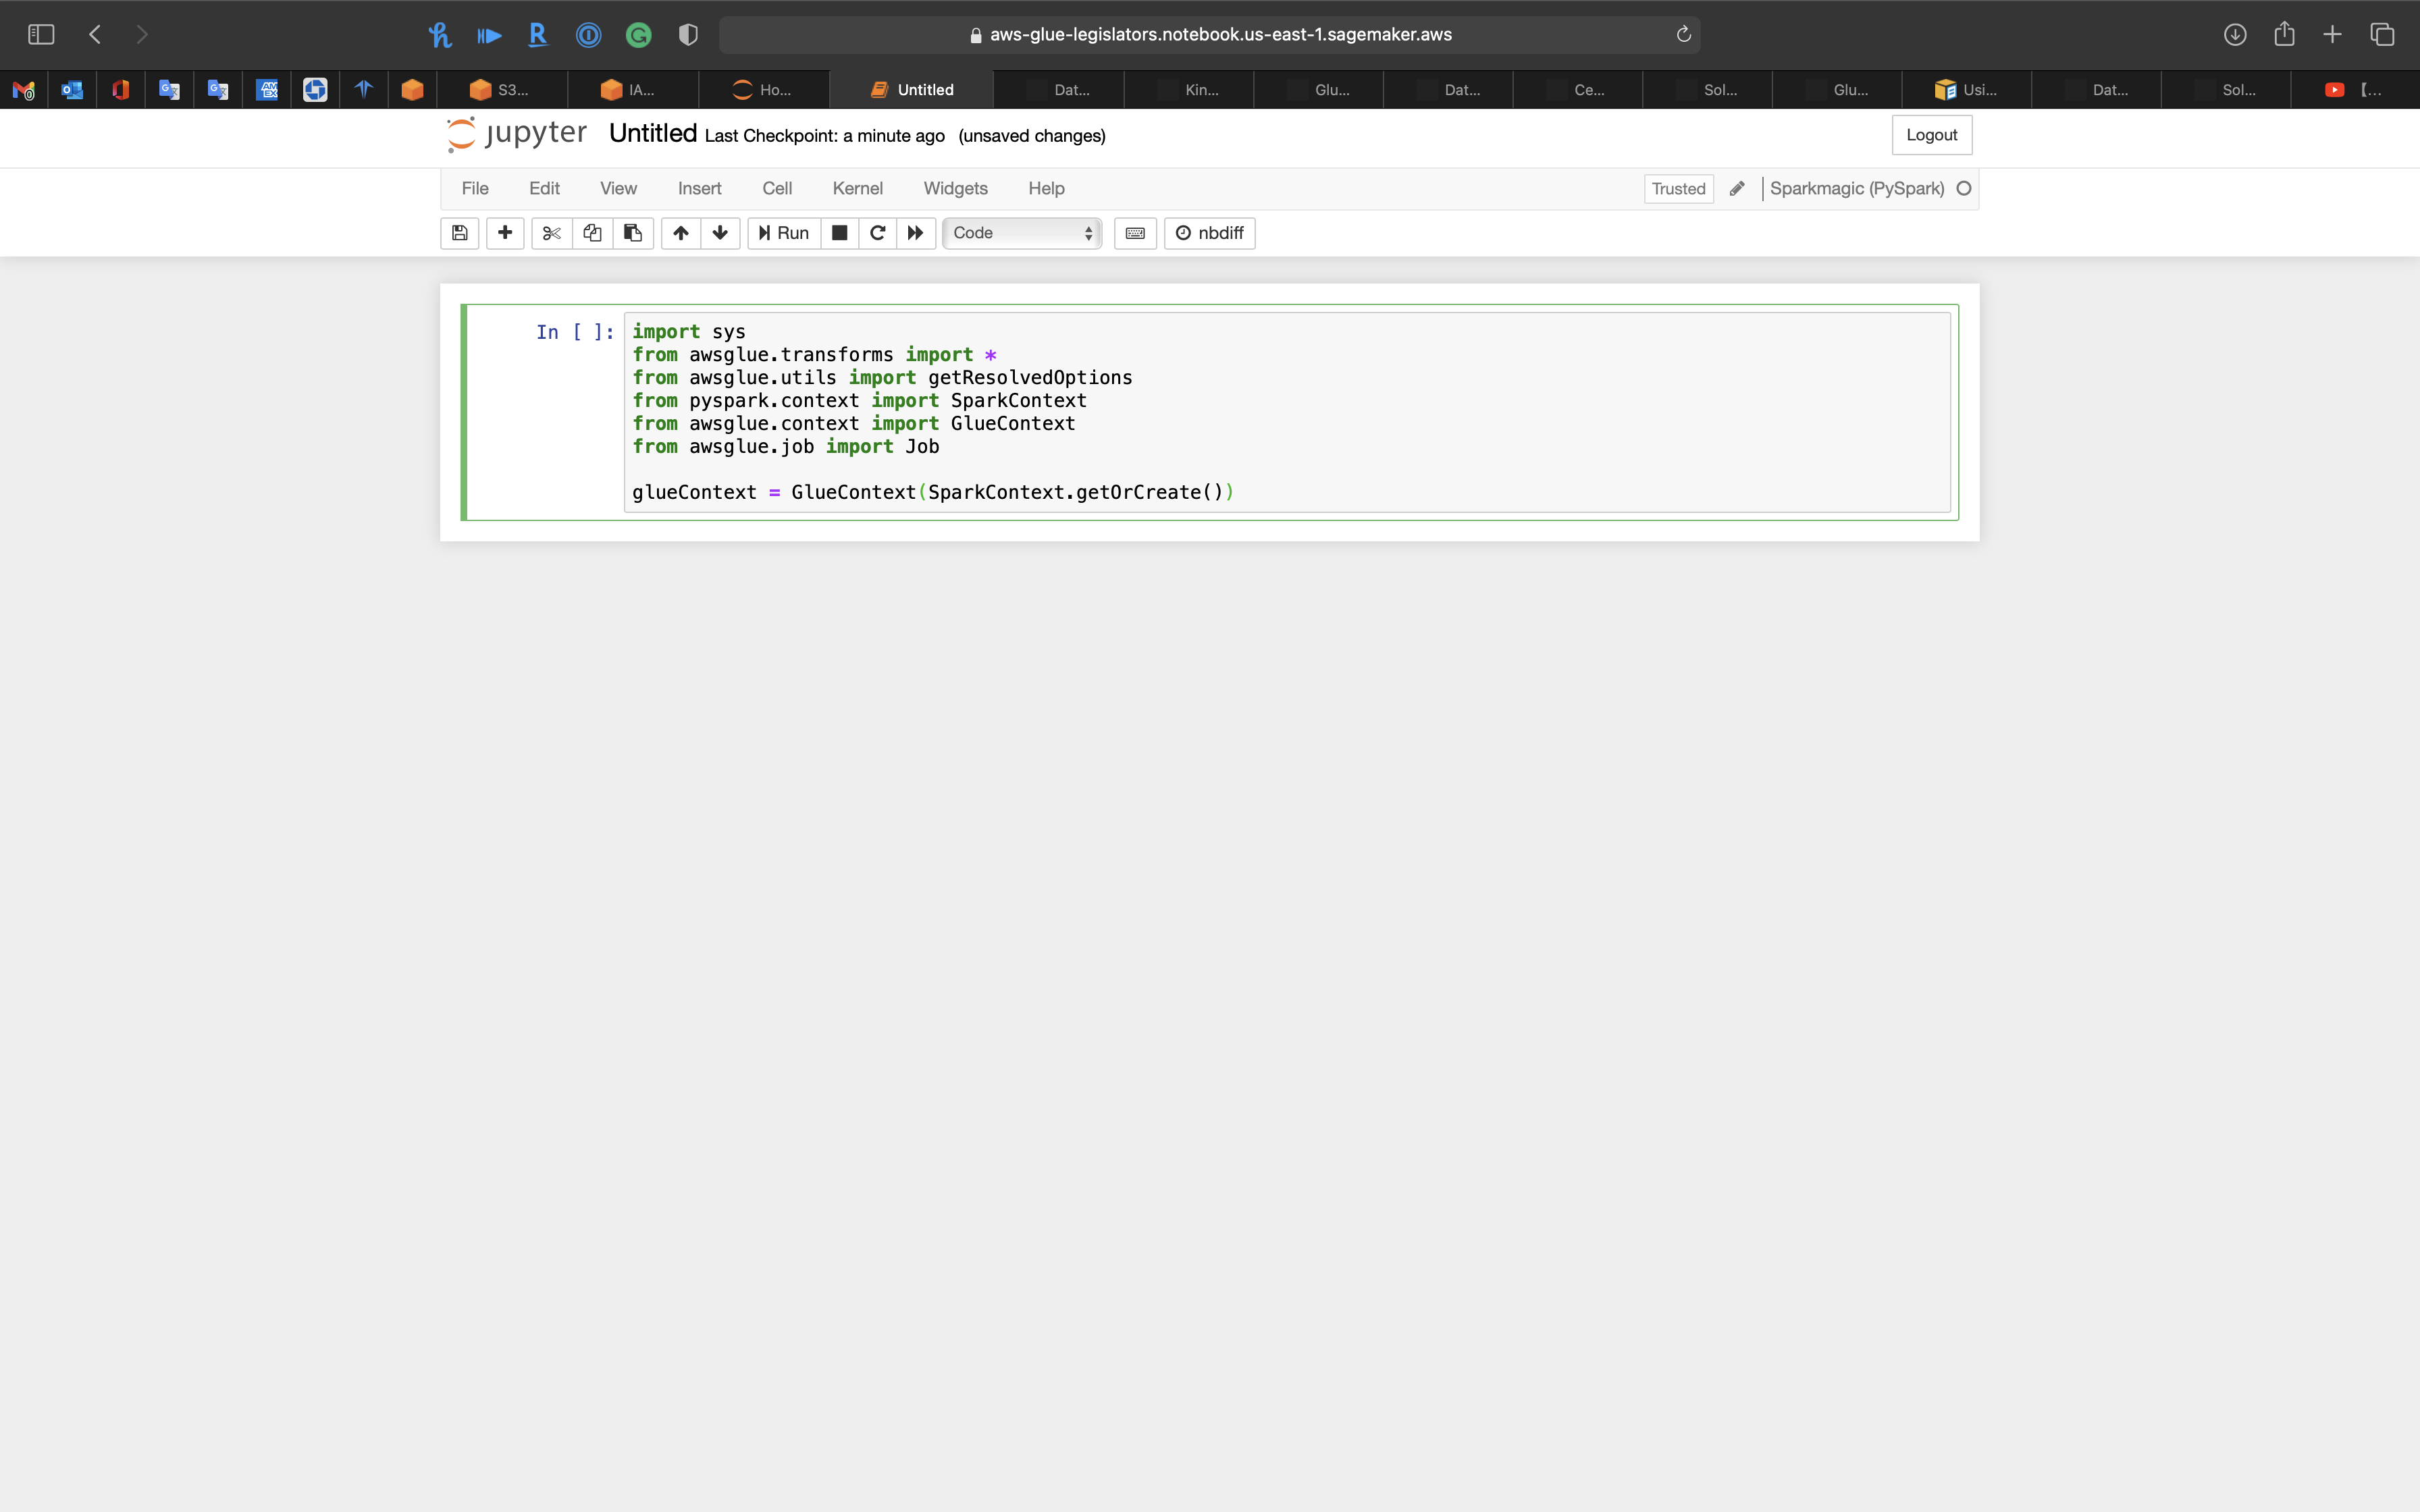Open the Code cell type dropdown
This screenshot has height=1512, width=2420.
(x=1022, y=233)
